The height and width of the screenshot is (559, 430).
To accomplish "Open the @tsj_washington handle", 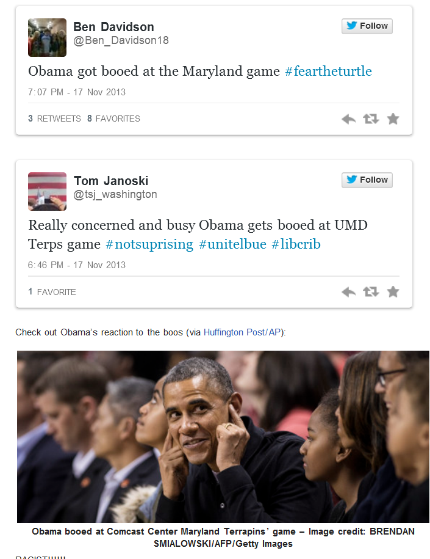I will [x=115, y=194].
